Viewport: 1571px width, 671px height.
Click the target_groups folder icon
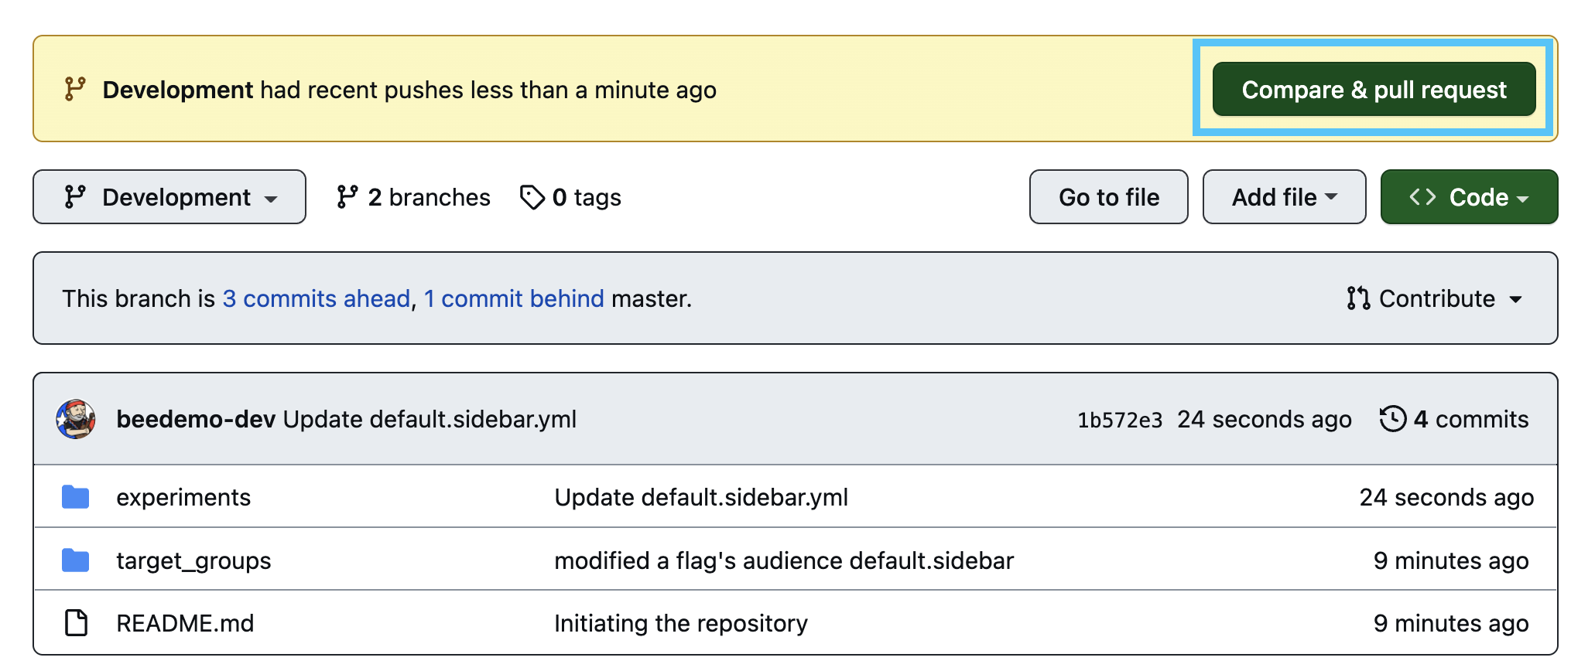[x=76, y=560]
